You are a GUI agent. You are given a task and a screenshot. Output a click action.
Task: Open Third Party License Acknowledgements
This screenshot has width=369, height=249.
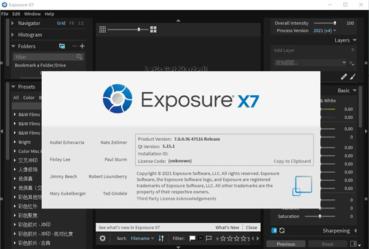177,199
